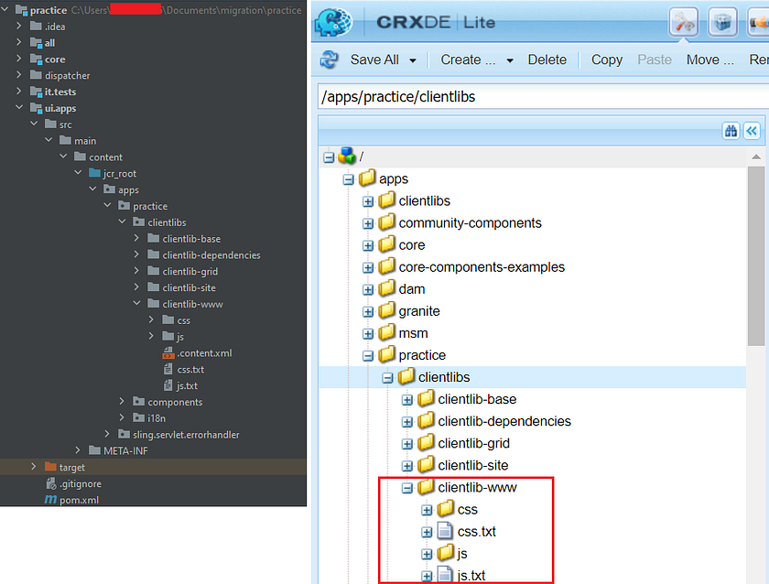Expand the community-components node
Screen dimensions: 769x584
(x=368, y=223)
